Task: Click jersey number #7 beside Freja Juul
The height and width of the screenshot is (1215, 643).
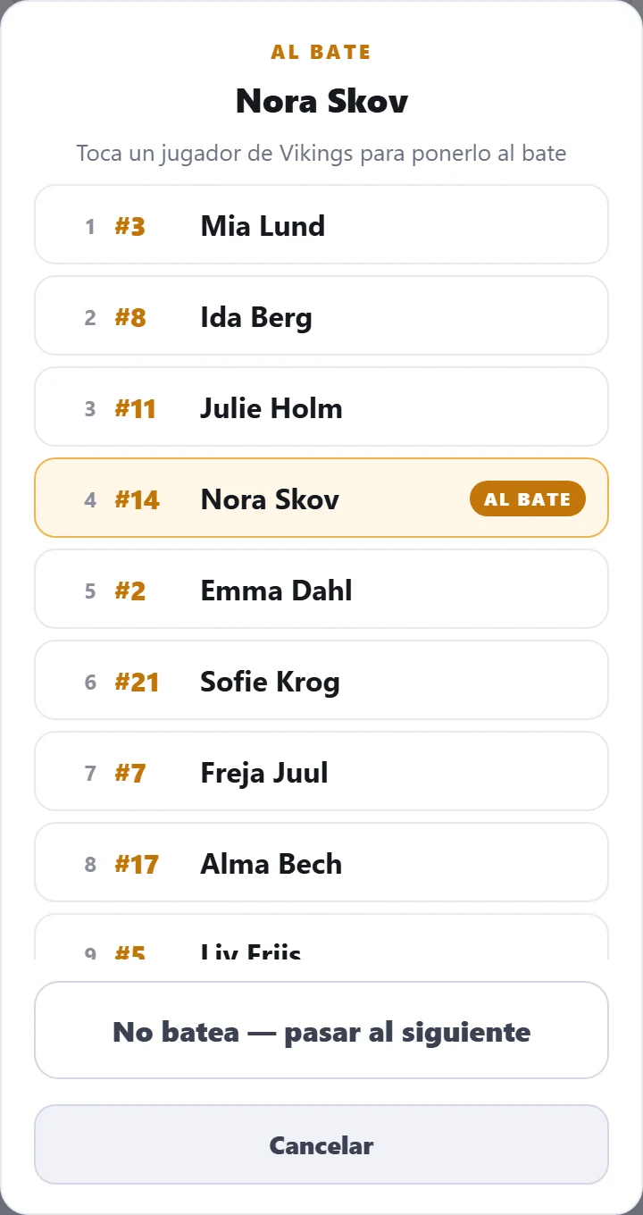Action: point(130,773)
